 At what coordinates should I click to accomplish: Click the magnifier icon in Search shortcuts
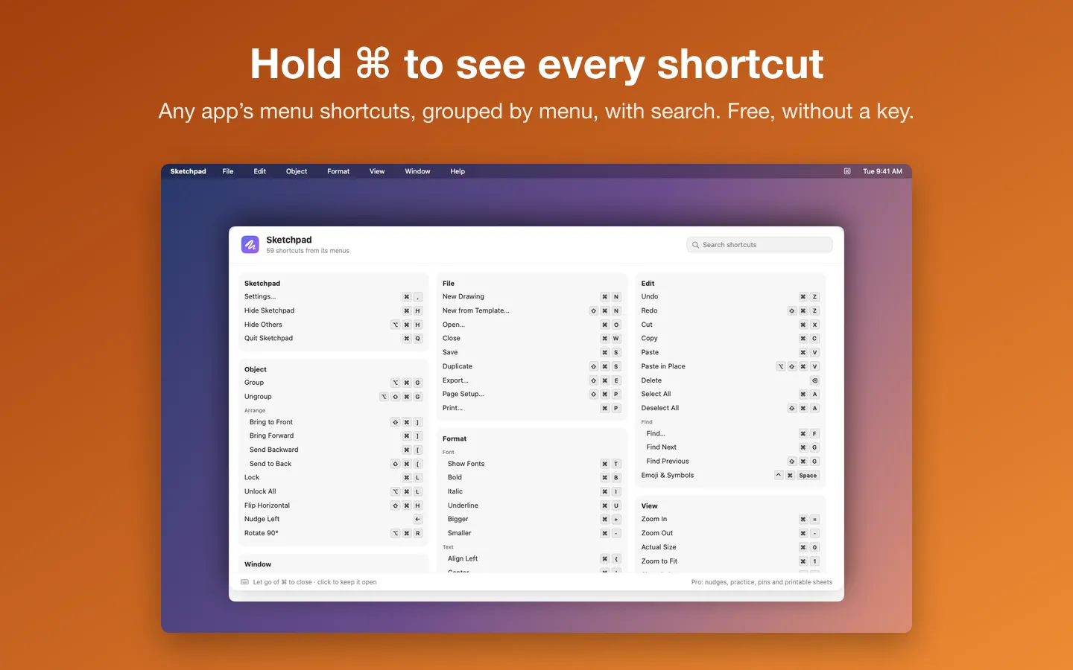click(695, 245)
